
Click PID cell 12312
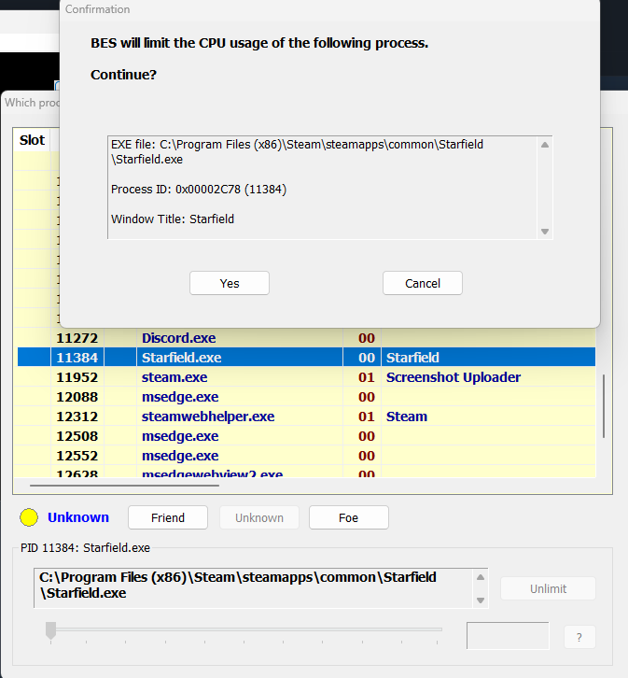(77, 417)
